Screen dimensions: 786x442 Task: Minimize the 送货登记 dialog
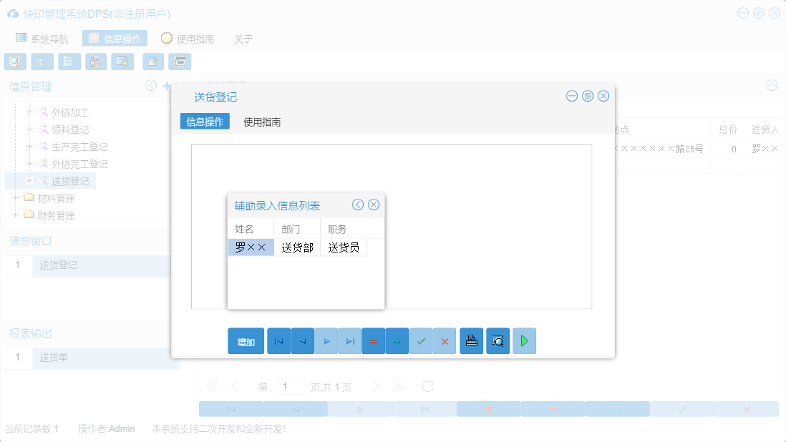(572, 96)
